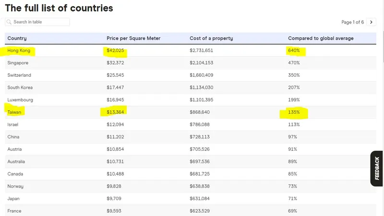Sort by Compared to global average header
This screenshot has height=216, width=384.
pyautogui.click(x=320, y=38)
